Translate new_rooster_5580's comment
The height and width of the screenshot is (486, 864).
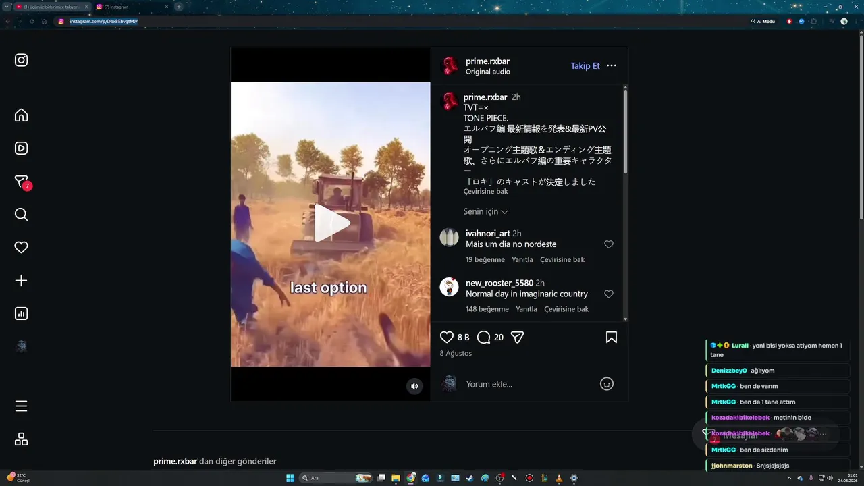[x=566, y=309]
